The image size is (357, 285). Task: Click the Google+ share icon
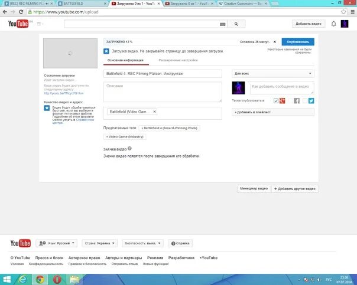pyautogui.click(x=283, y=101)
